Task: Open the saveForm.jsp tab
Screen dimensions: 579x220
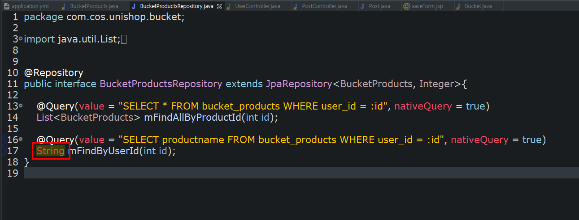Action: click(427, 6)
